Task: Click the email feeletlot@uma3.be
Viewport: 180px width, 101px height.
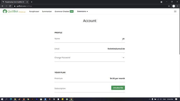Action: 116,49
